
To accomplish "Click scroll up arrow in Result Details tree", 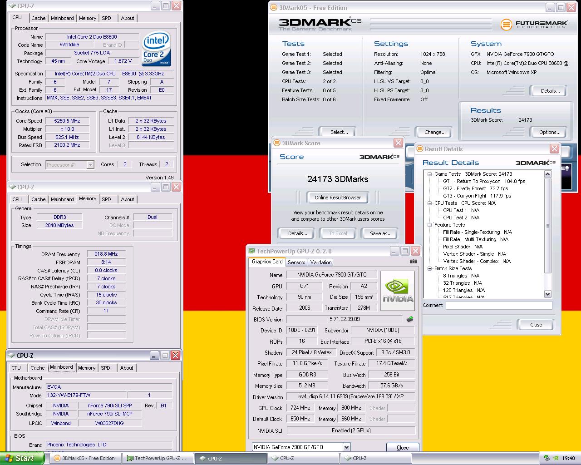I will pos(547,174).
